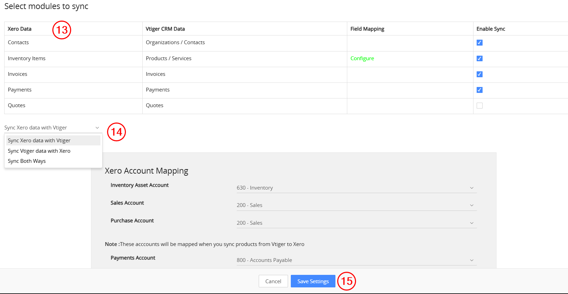
Task: Select the 'Sync Both Ways' option
Action: 27,161
